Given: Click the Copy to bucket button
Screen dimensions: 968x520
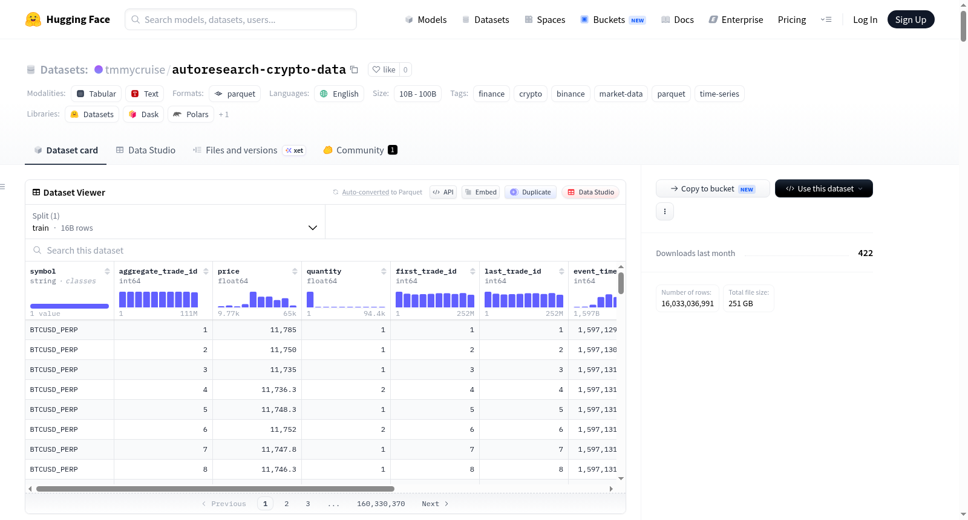Looking at the screenshot, I should click(x=713, y=188).
